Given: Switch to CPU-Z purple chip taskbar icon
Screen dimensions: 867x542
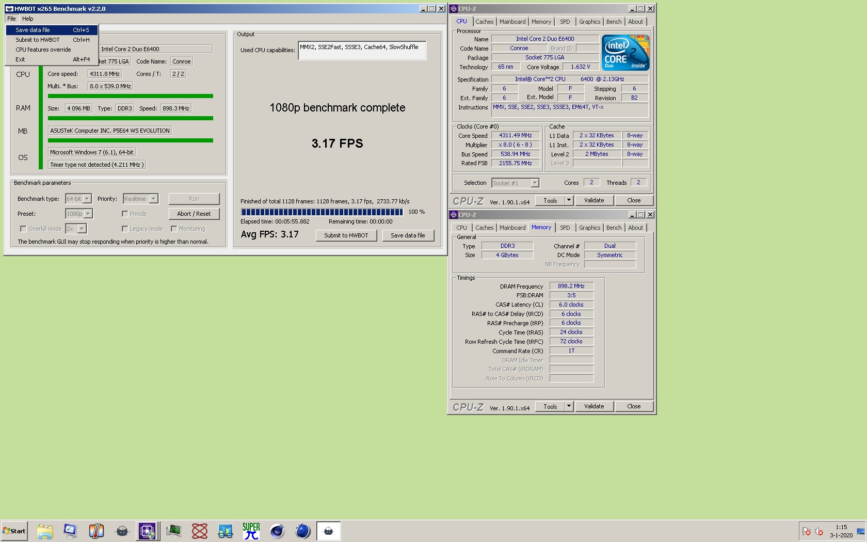Looking at the screenshot, I should click(147, 531).
